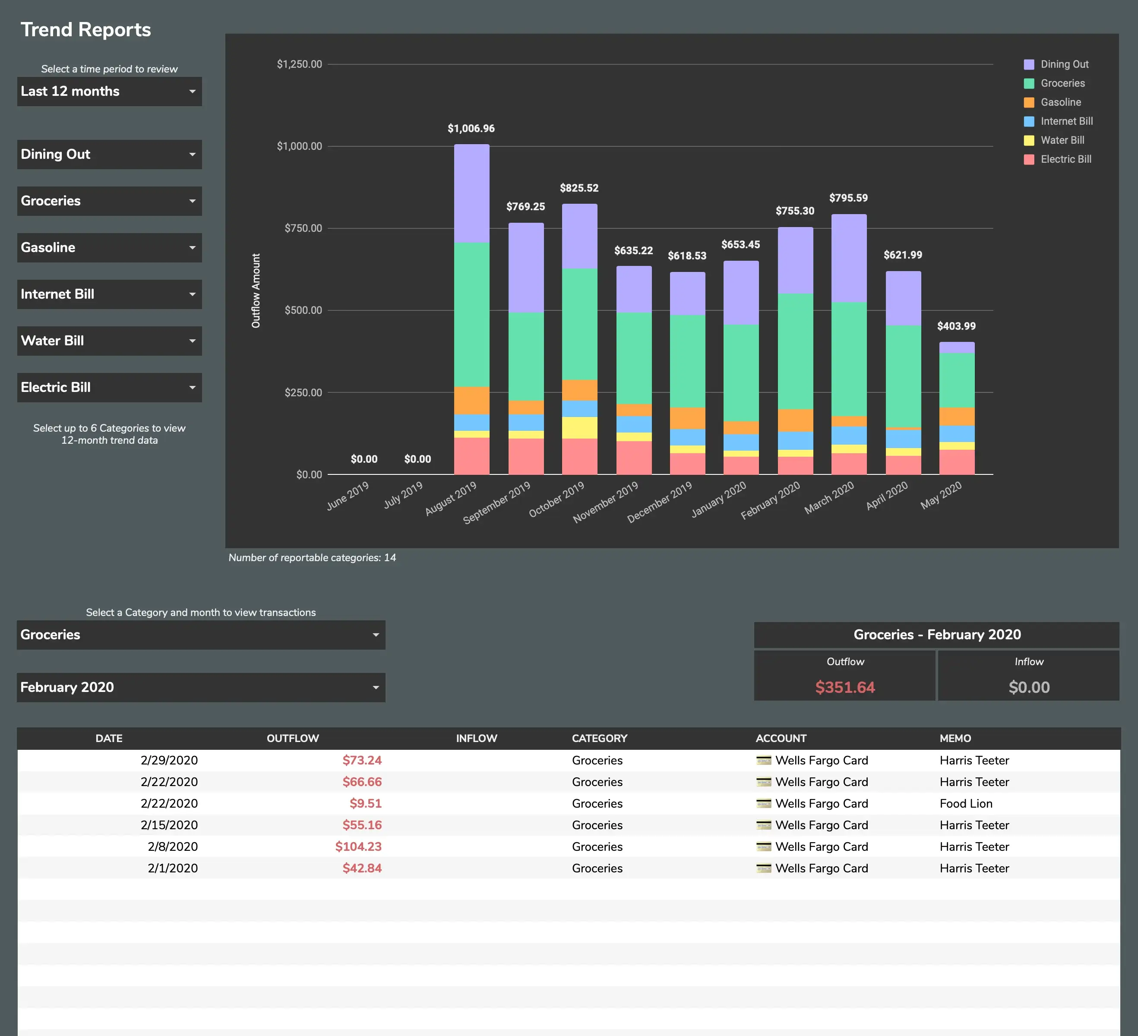Click card icon in the Food Lion row
This screenshot has height=1036, width=1138.
coord(764,803)
